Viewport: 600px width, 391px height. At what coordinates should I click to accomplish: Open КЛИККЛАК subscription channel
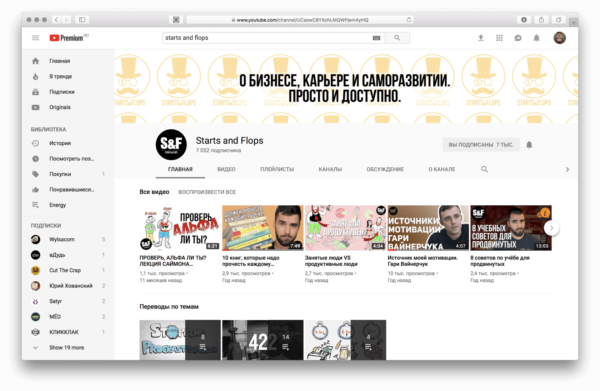68,332
